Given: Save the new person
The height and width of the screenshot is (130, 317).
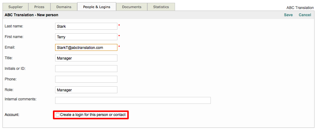Looking at the screenshot, I should point(288,15).
